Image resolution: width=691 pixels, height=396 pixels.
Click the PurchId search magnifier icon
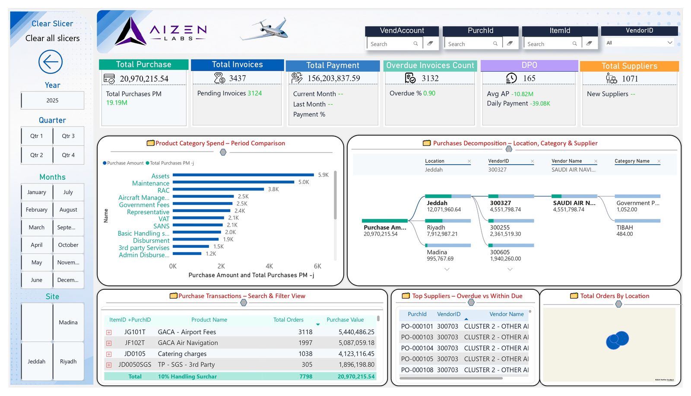pyautogui.click(x=495, y=44)
